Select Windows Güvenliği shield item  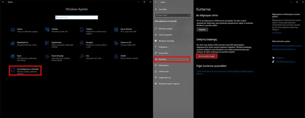tap(173, 41)
